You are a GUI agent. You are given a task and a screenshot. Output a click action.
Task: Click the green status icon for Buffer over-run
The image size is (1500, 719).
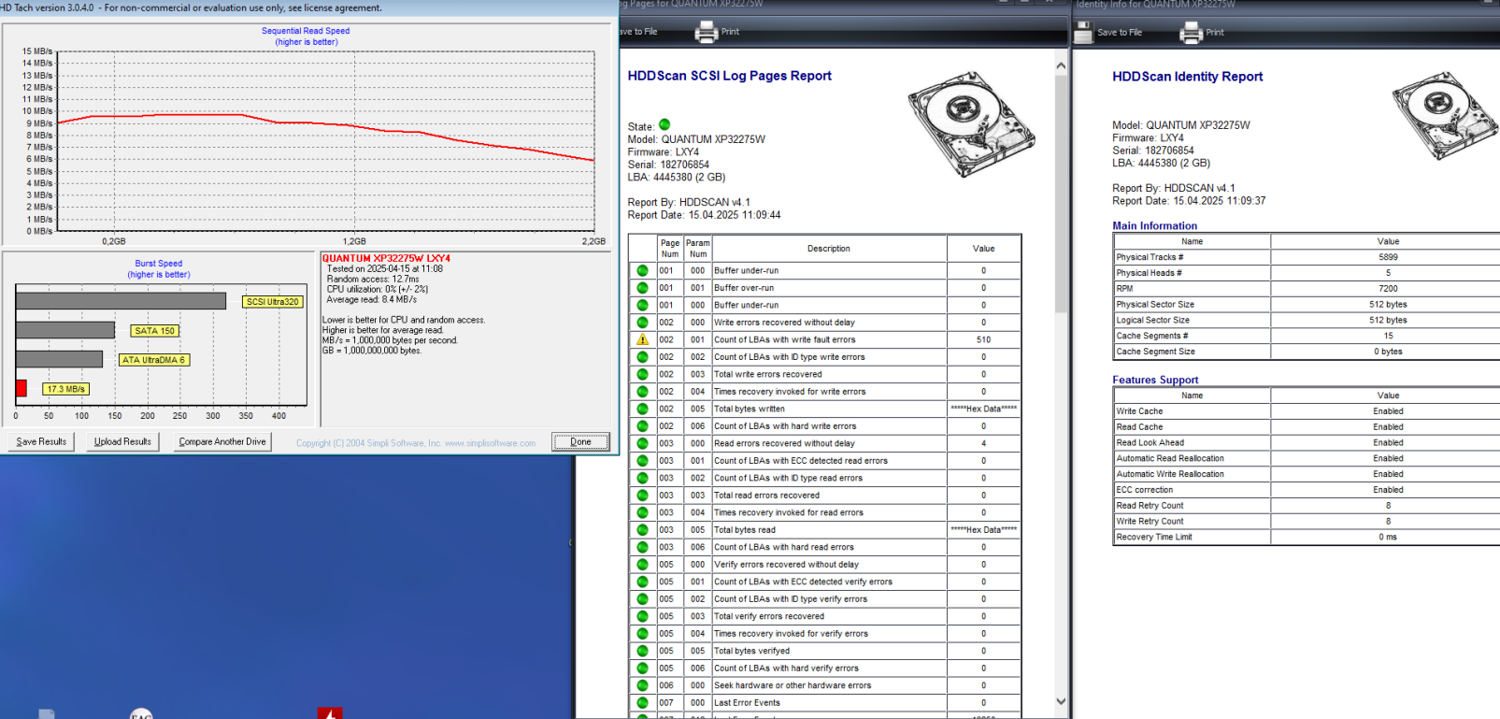642,288
